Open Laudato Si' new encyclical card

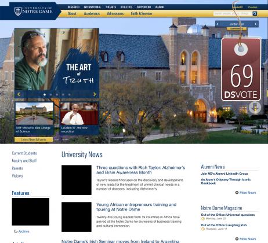[79, 119]
